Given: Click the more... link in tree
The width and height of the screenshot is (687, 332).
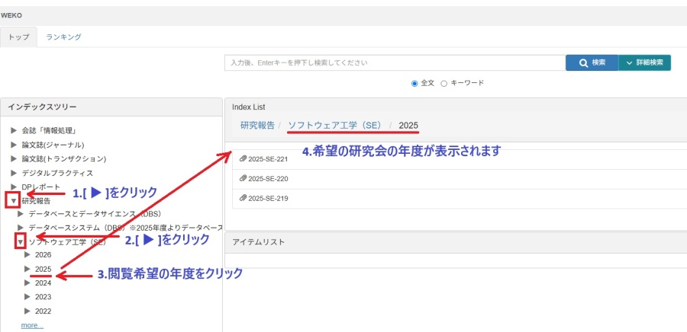Looking at the screenshot, I should 32,325.
